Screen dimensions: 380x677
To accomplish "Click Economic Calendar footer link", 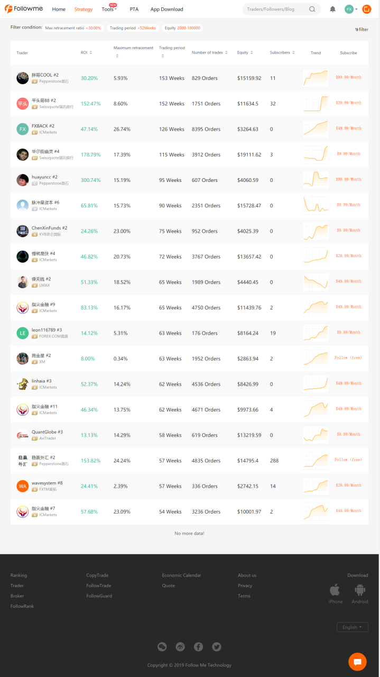I will (x=181, y=575).
